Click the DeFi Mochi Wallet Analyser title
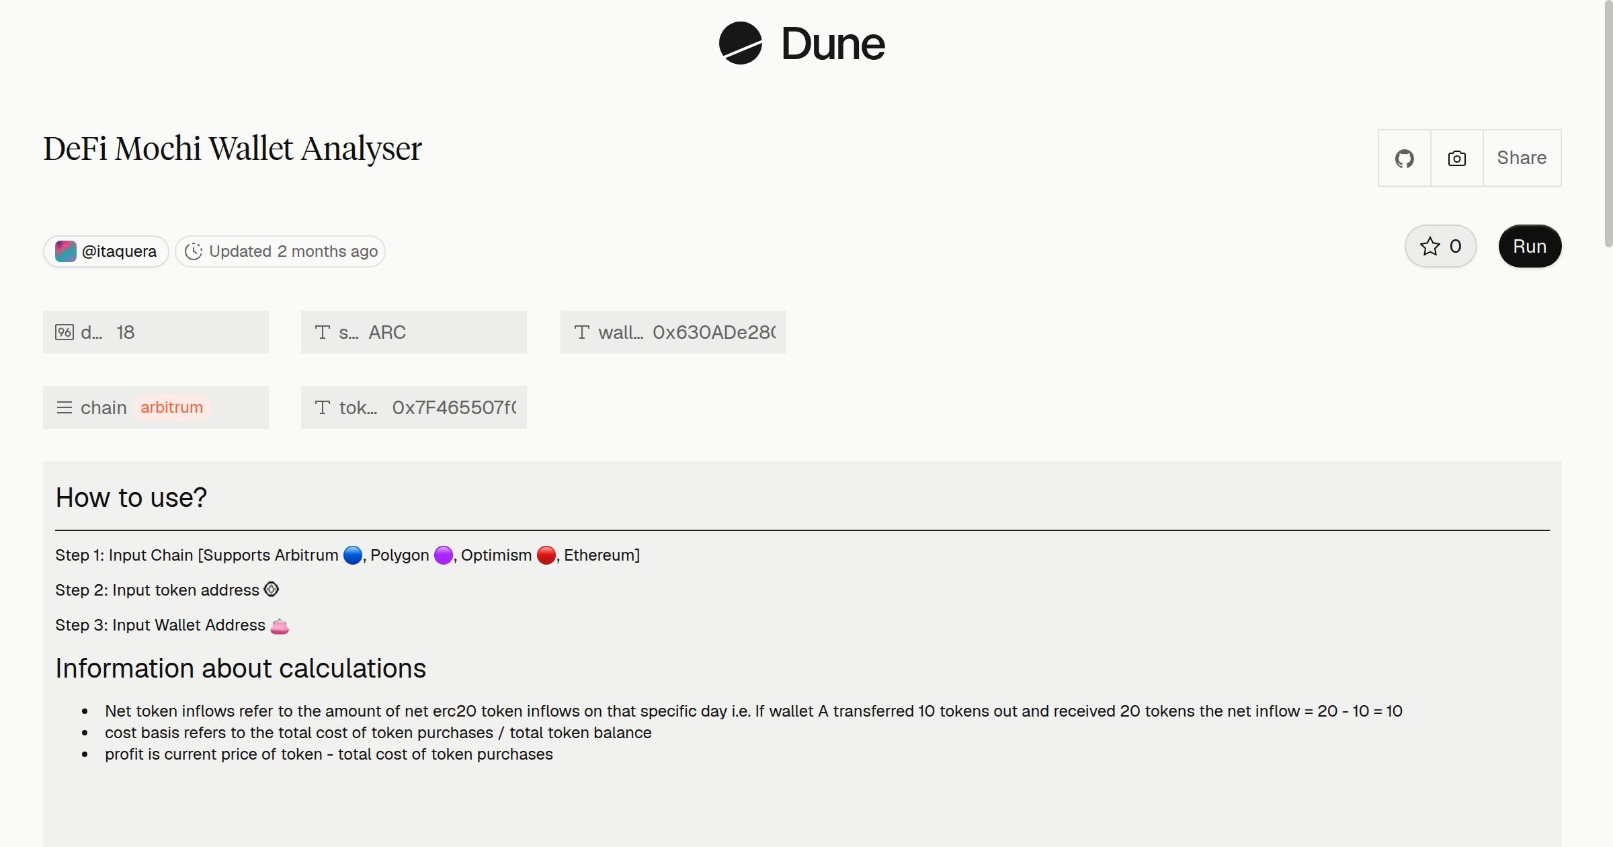 [233, 149]
